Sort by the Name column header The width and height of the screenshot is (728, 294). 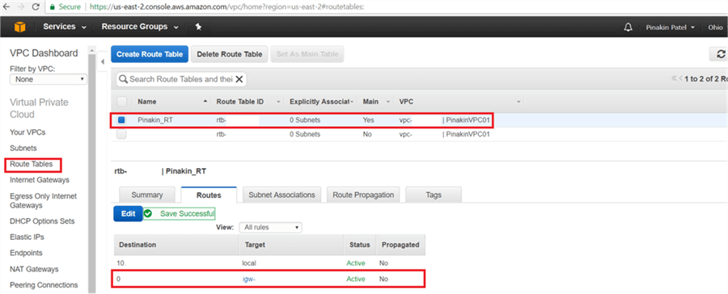coord(147,102)
